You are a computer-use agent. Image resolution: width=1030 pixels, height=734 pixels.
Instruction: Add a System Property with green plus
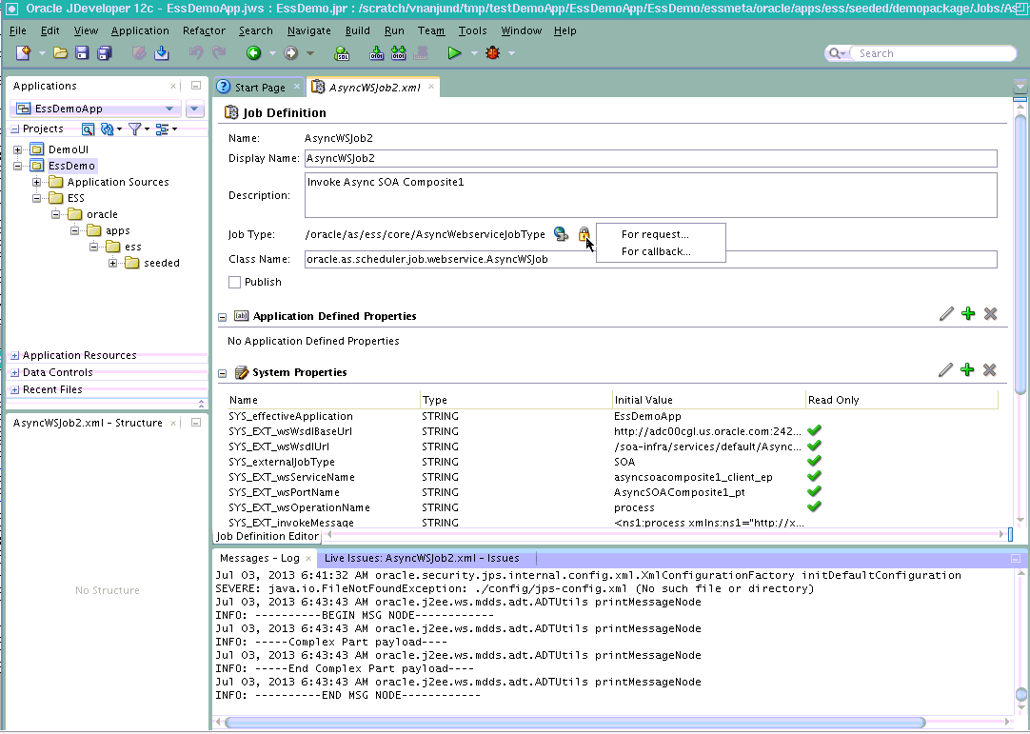click(x=967, y=370)
